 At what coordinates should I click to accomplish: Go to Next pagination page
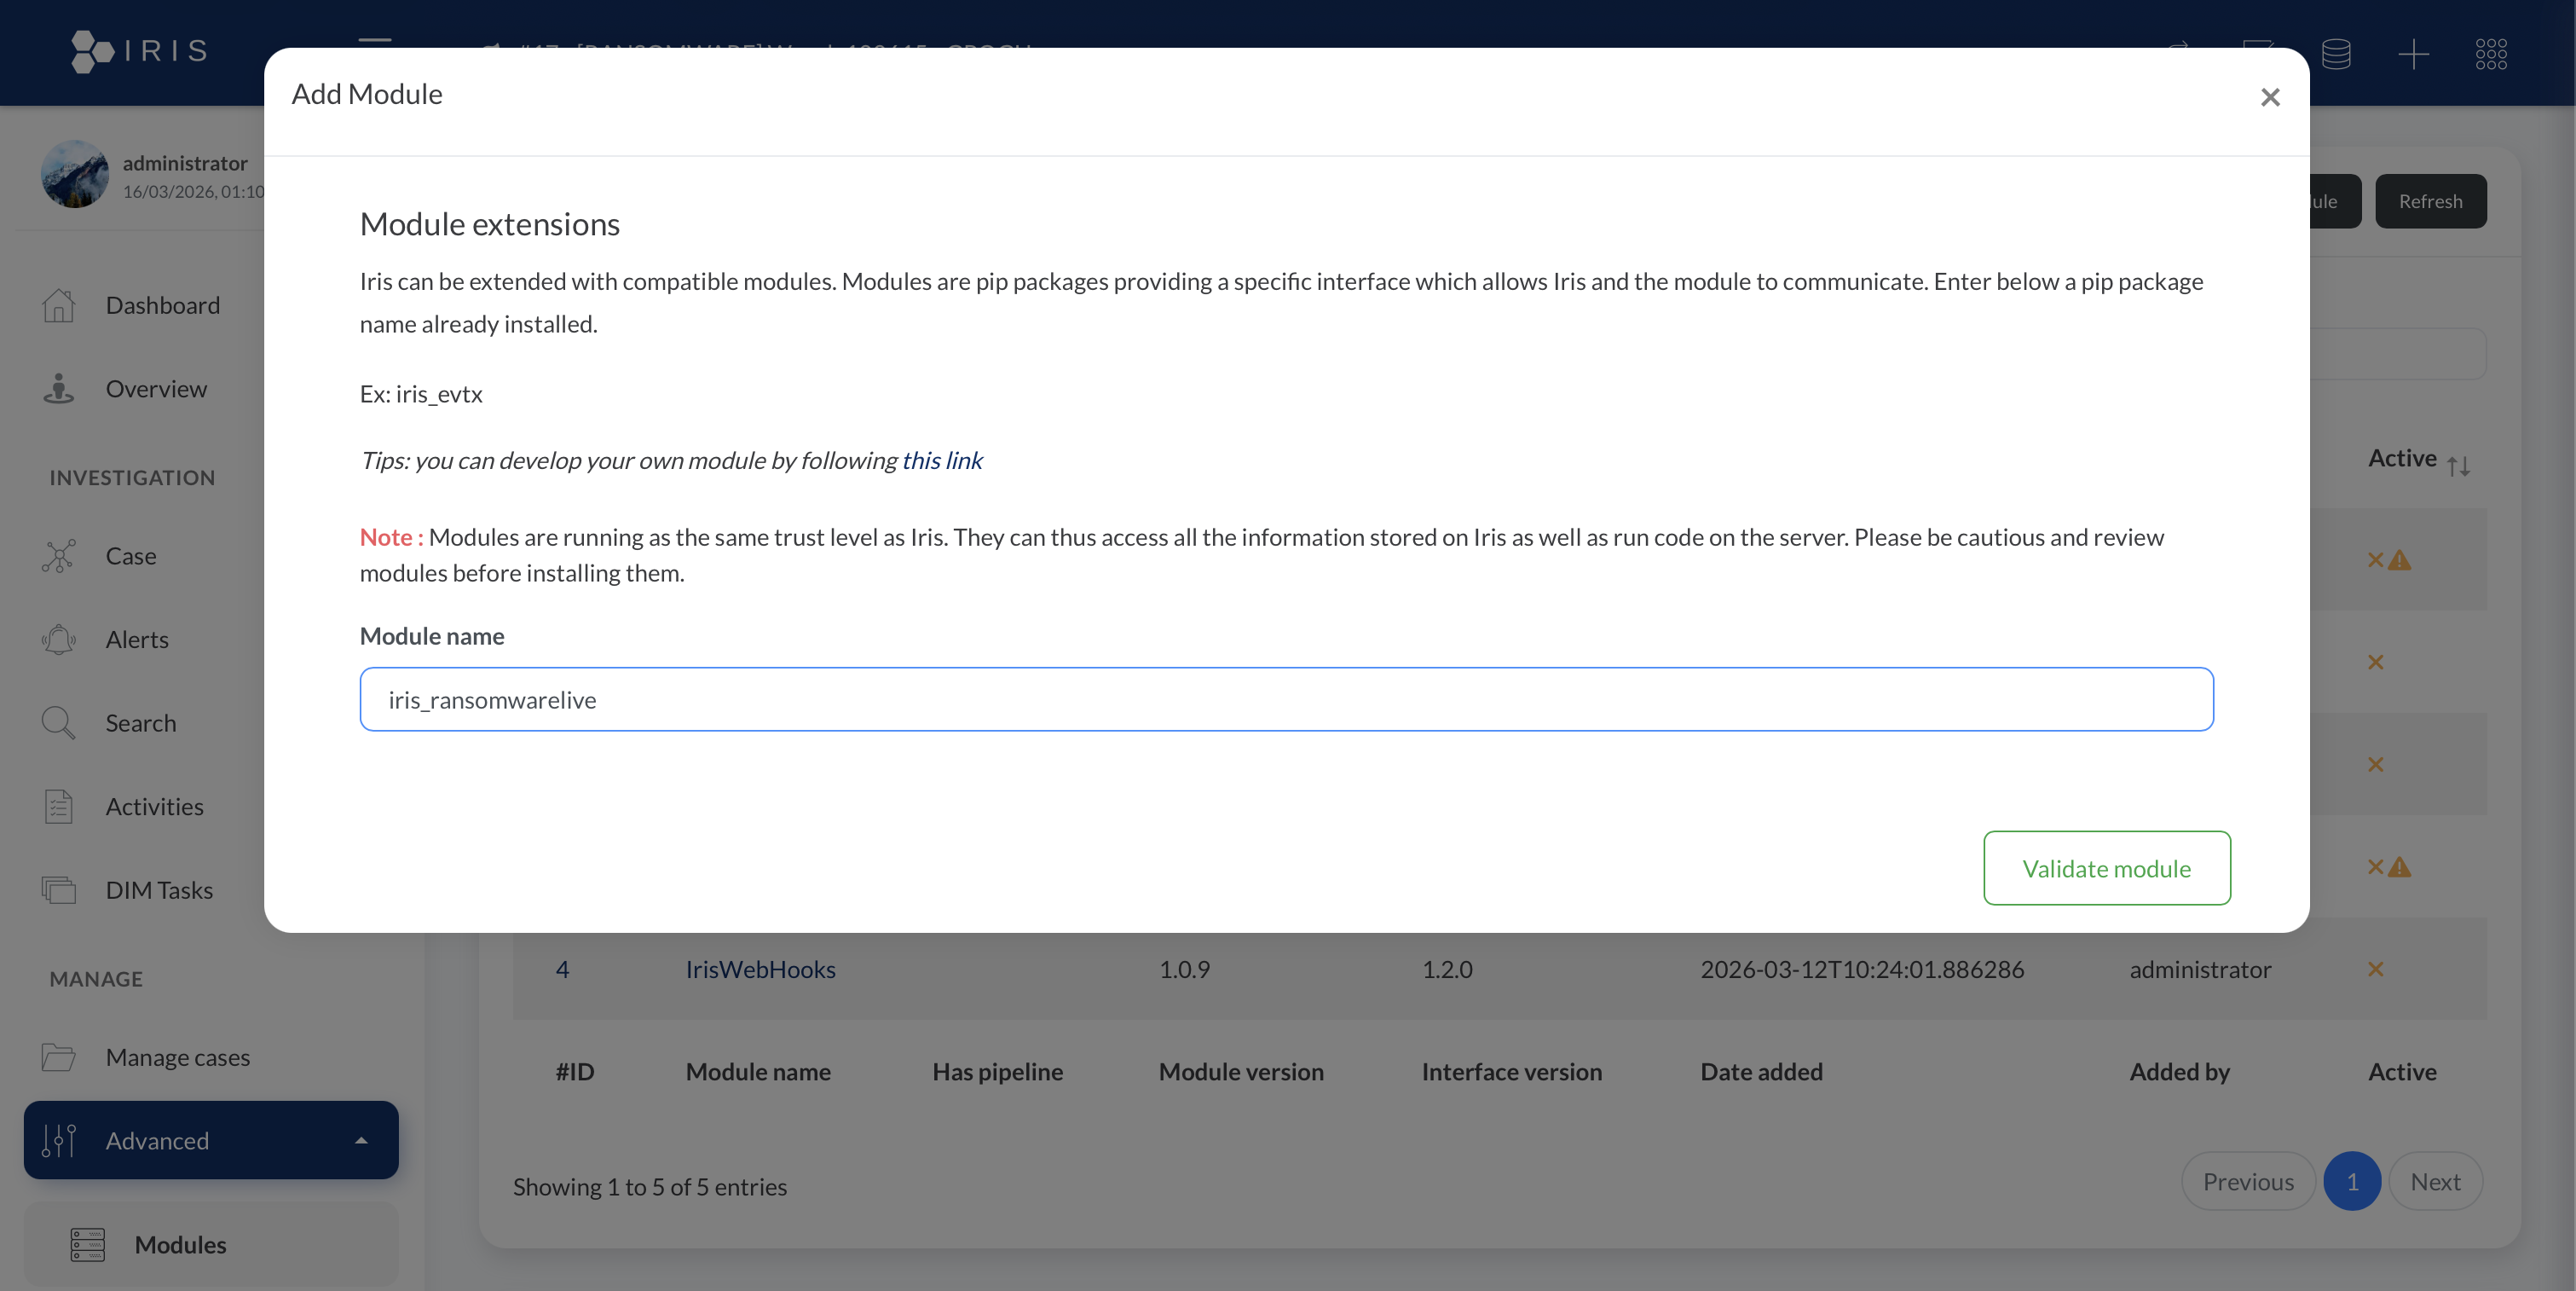point(2435,1182)
